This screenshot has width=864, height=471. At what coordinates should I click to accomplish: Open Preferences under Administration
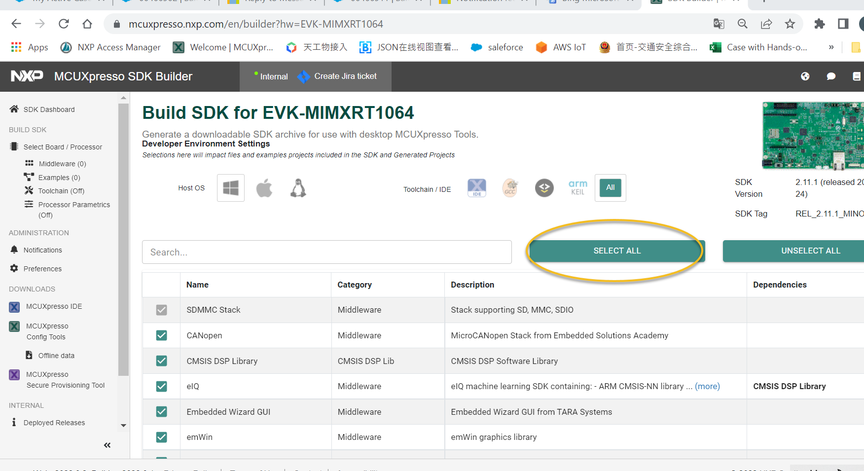(x=42, y=268)
